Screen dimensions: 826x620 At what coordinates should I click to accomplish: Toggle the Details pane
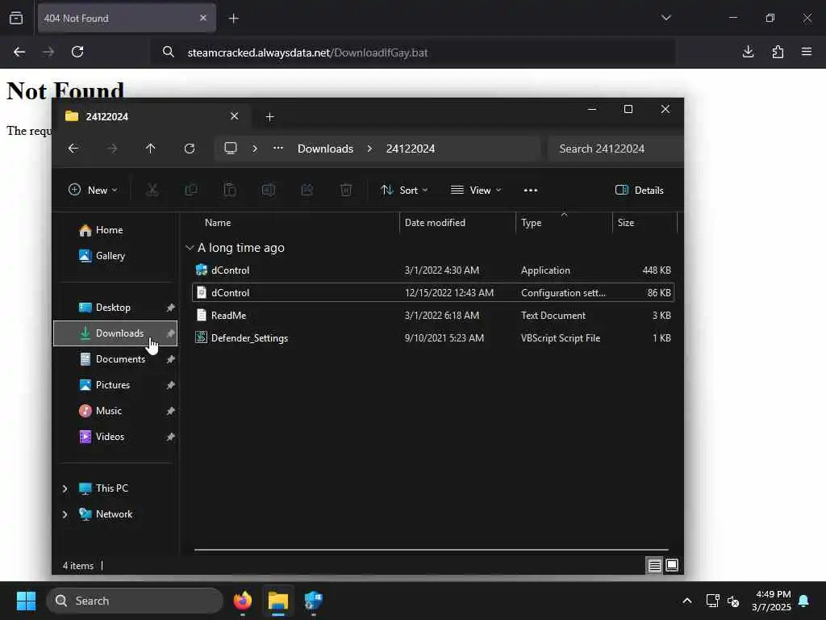pyautogui.click(x=639, y=191)
